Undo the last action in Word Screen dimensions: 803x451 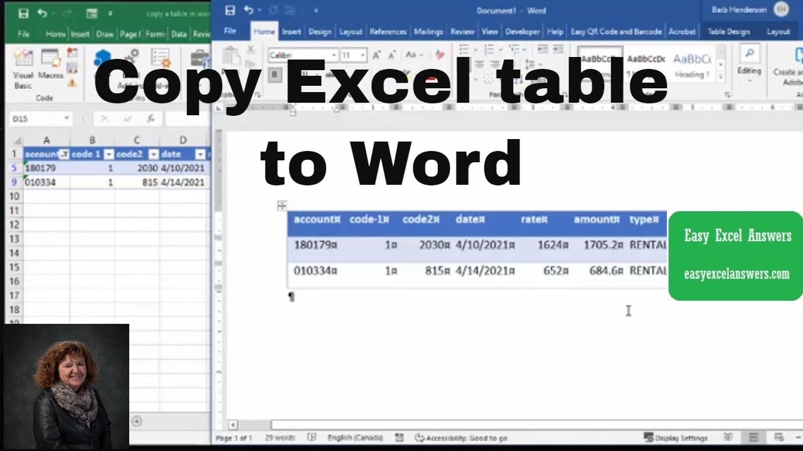[x=249, y=10]
